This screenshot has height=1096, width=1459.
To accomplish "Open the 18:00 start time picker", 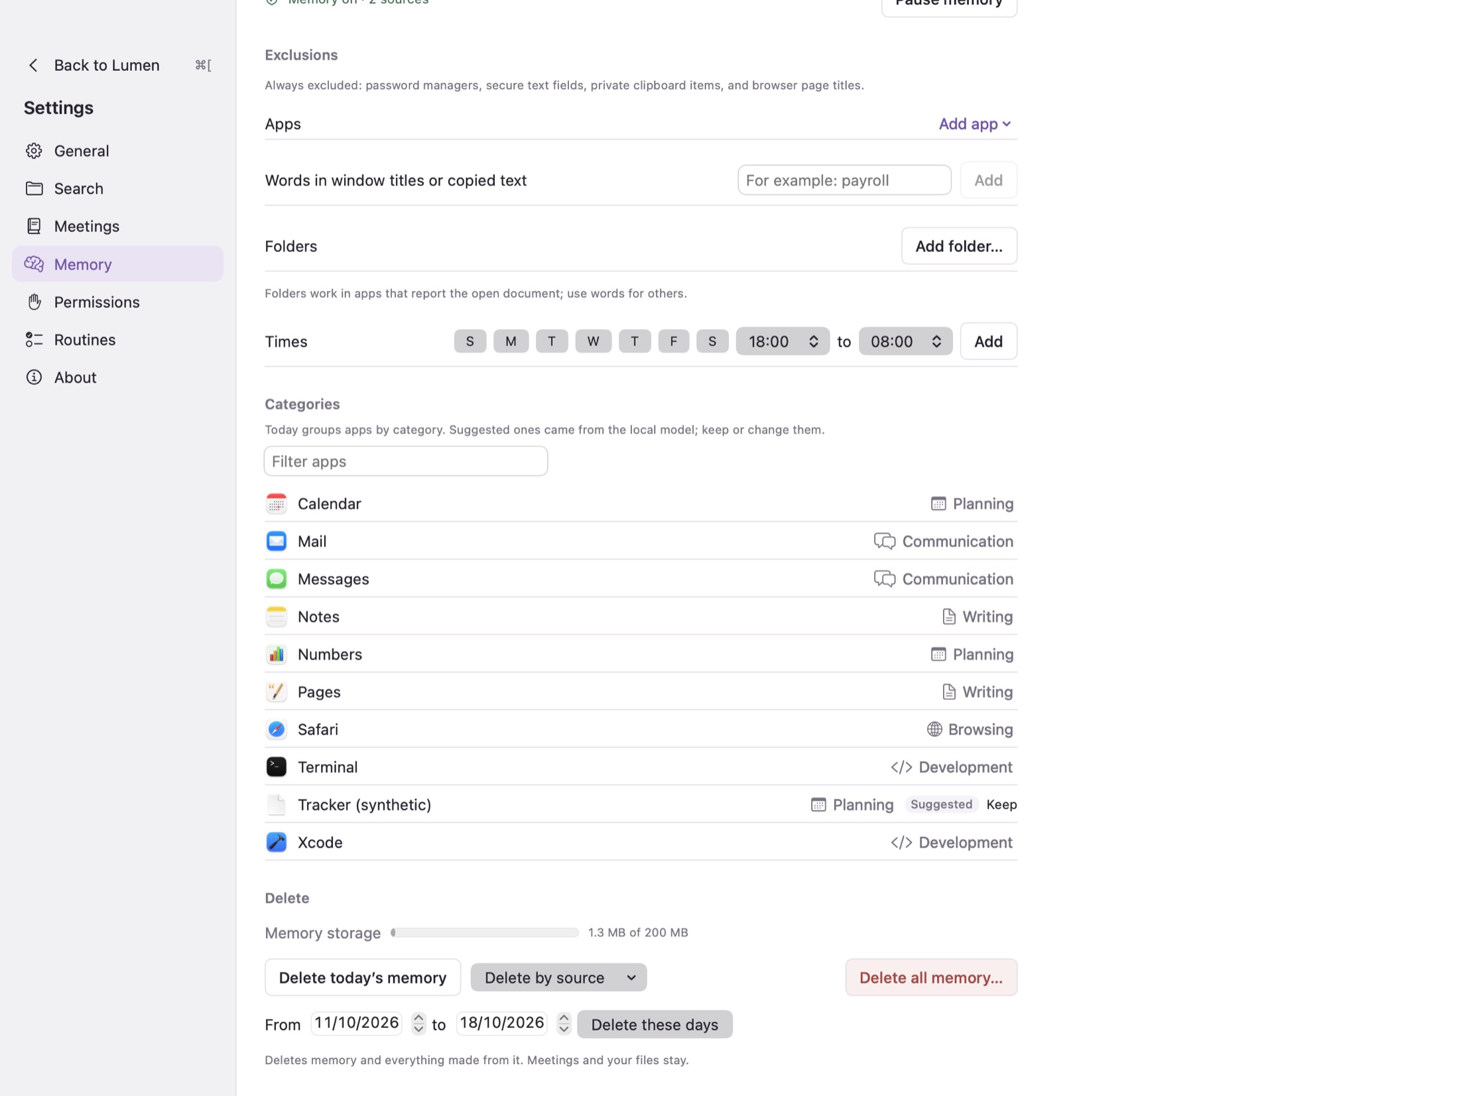I will pyautogui.click(x=783, y=341).
